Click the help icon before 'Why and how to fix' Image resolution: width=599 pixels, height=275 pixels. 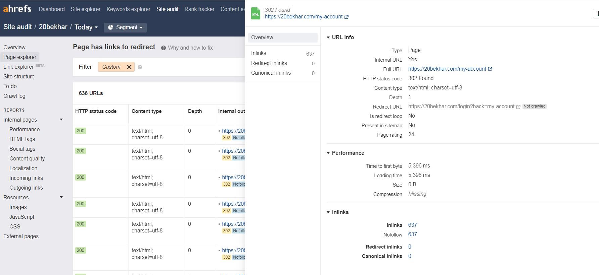point(164,48)
